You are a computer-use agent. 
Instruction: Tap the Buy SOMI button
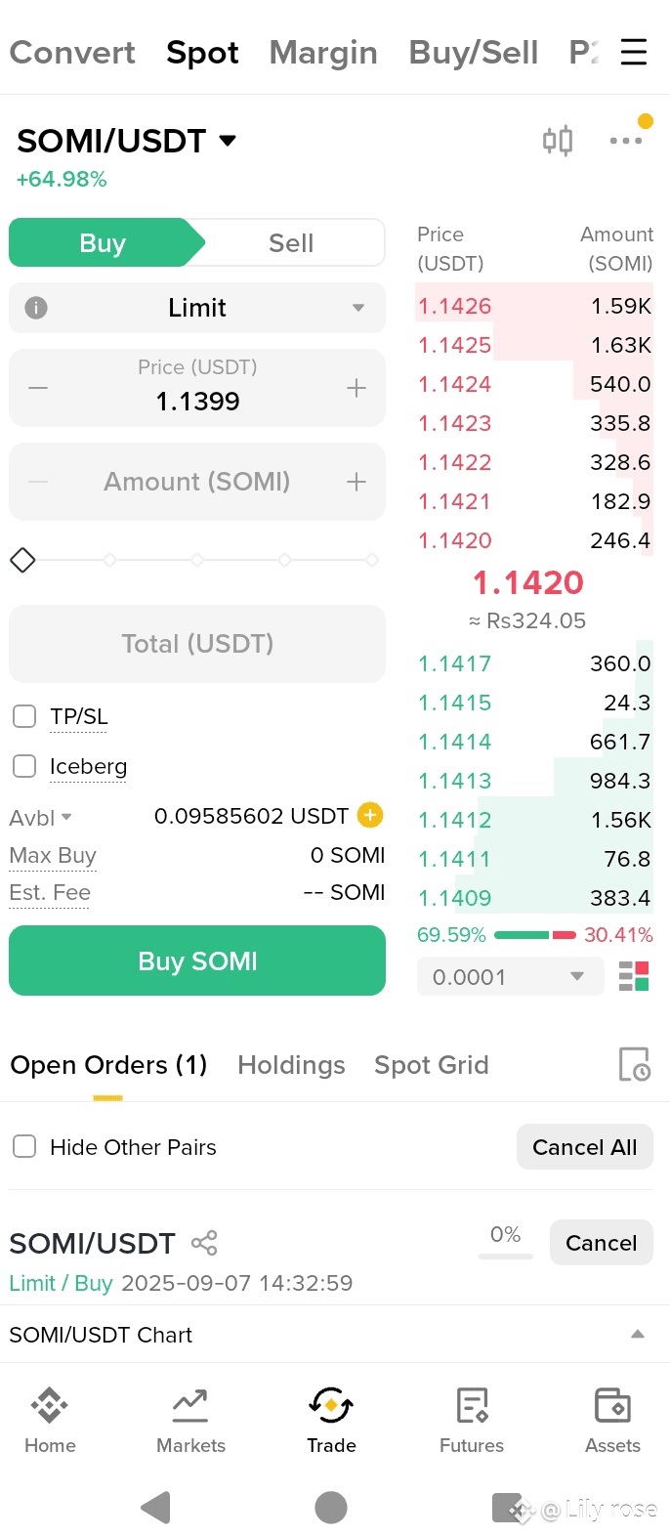point(197,960)
